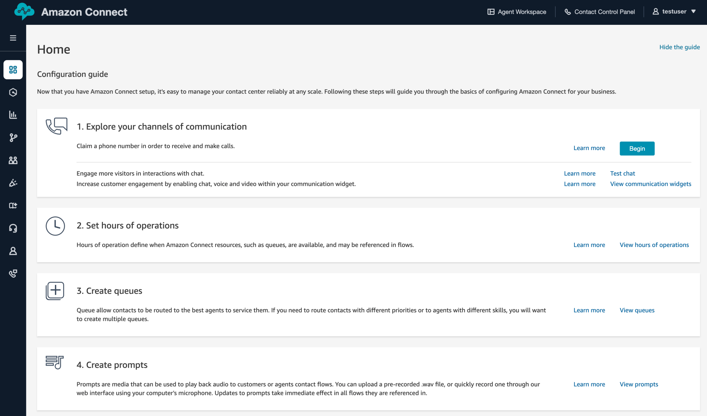Screen dimensions: 707x416
Task: Click the Begin button to claim a phone number
Action: (x=637, y=148)
